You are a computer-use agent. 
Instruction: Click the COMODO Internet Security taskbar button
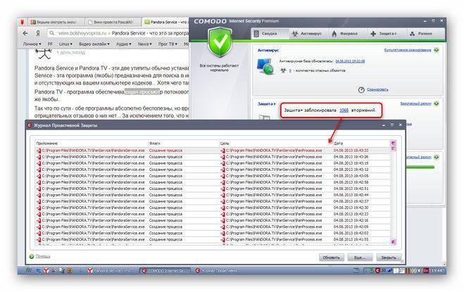click(x=165, y=270)
